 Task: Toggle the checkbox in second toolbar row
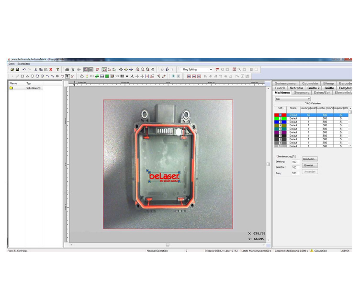(178, 76)
